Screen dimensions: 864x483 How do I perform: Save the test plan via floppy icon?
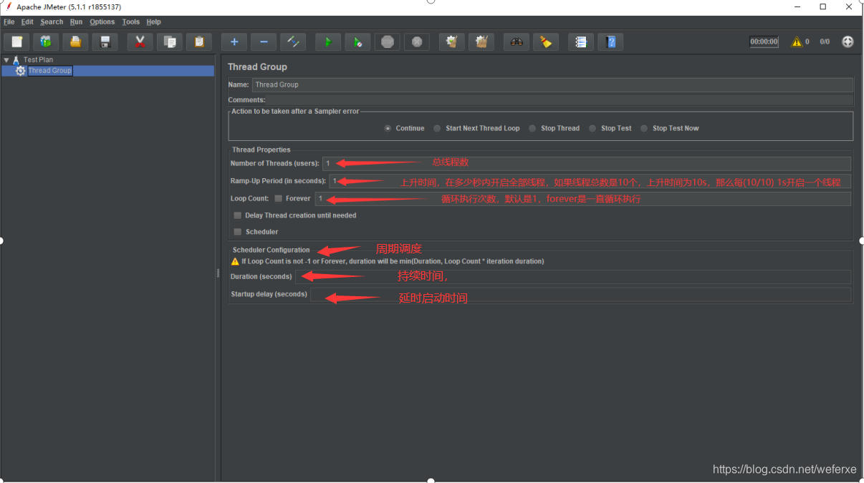105,42
